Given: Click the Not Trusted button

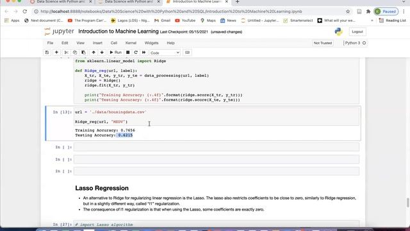Looking at the screenshot, I should pyautogui.click(x=323, y=43).
